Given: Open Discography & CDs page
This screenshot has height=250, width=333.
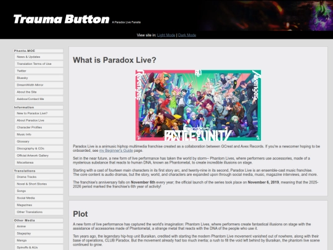Looking at the screenshot, I should (39, 149).
